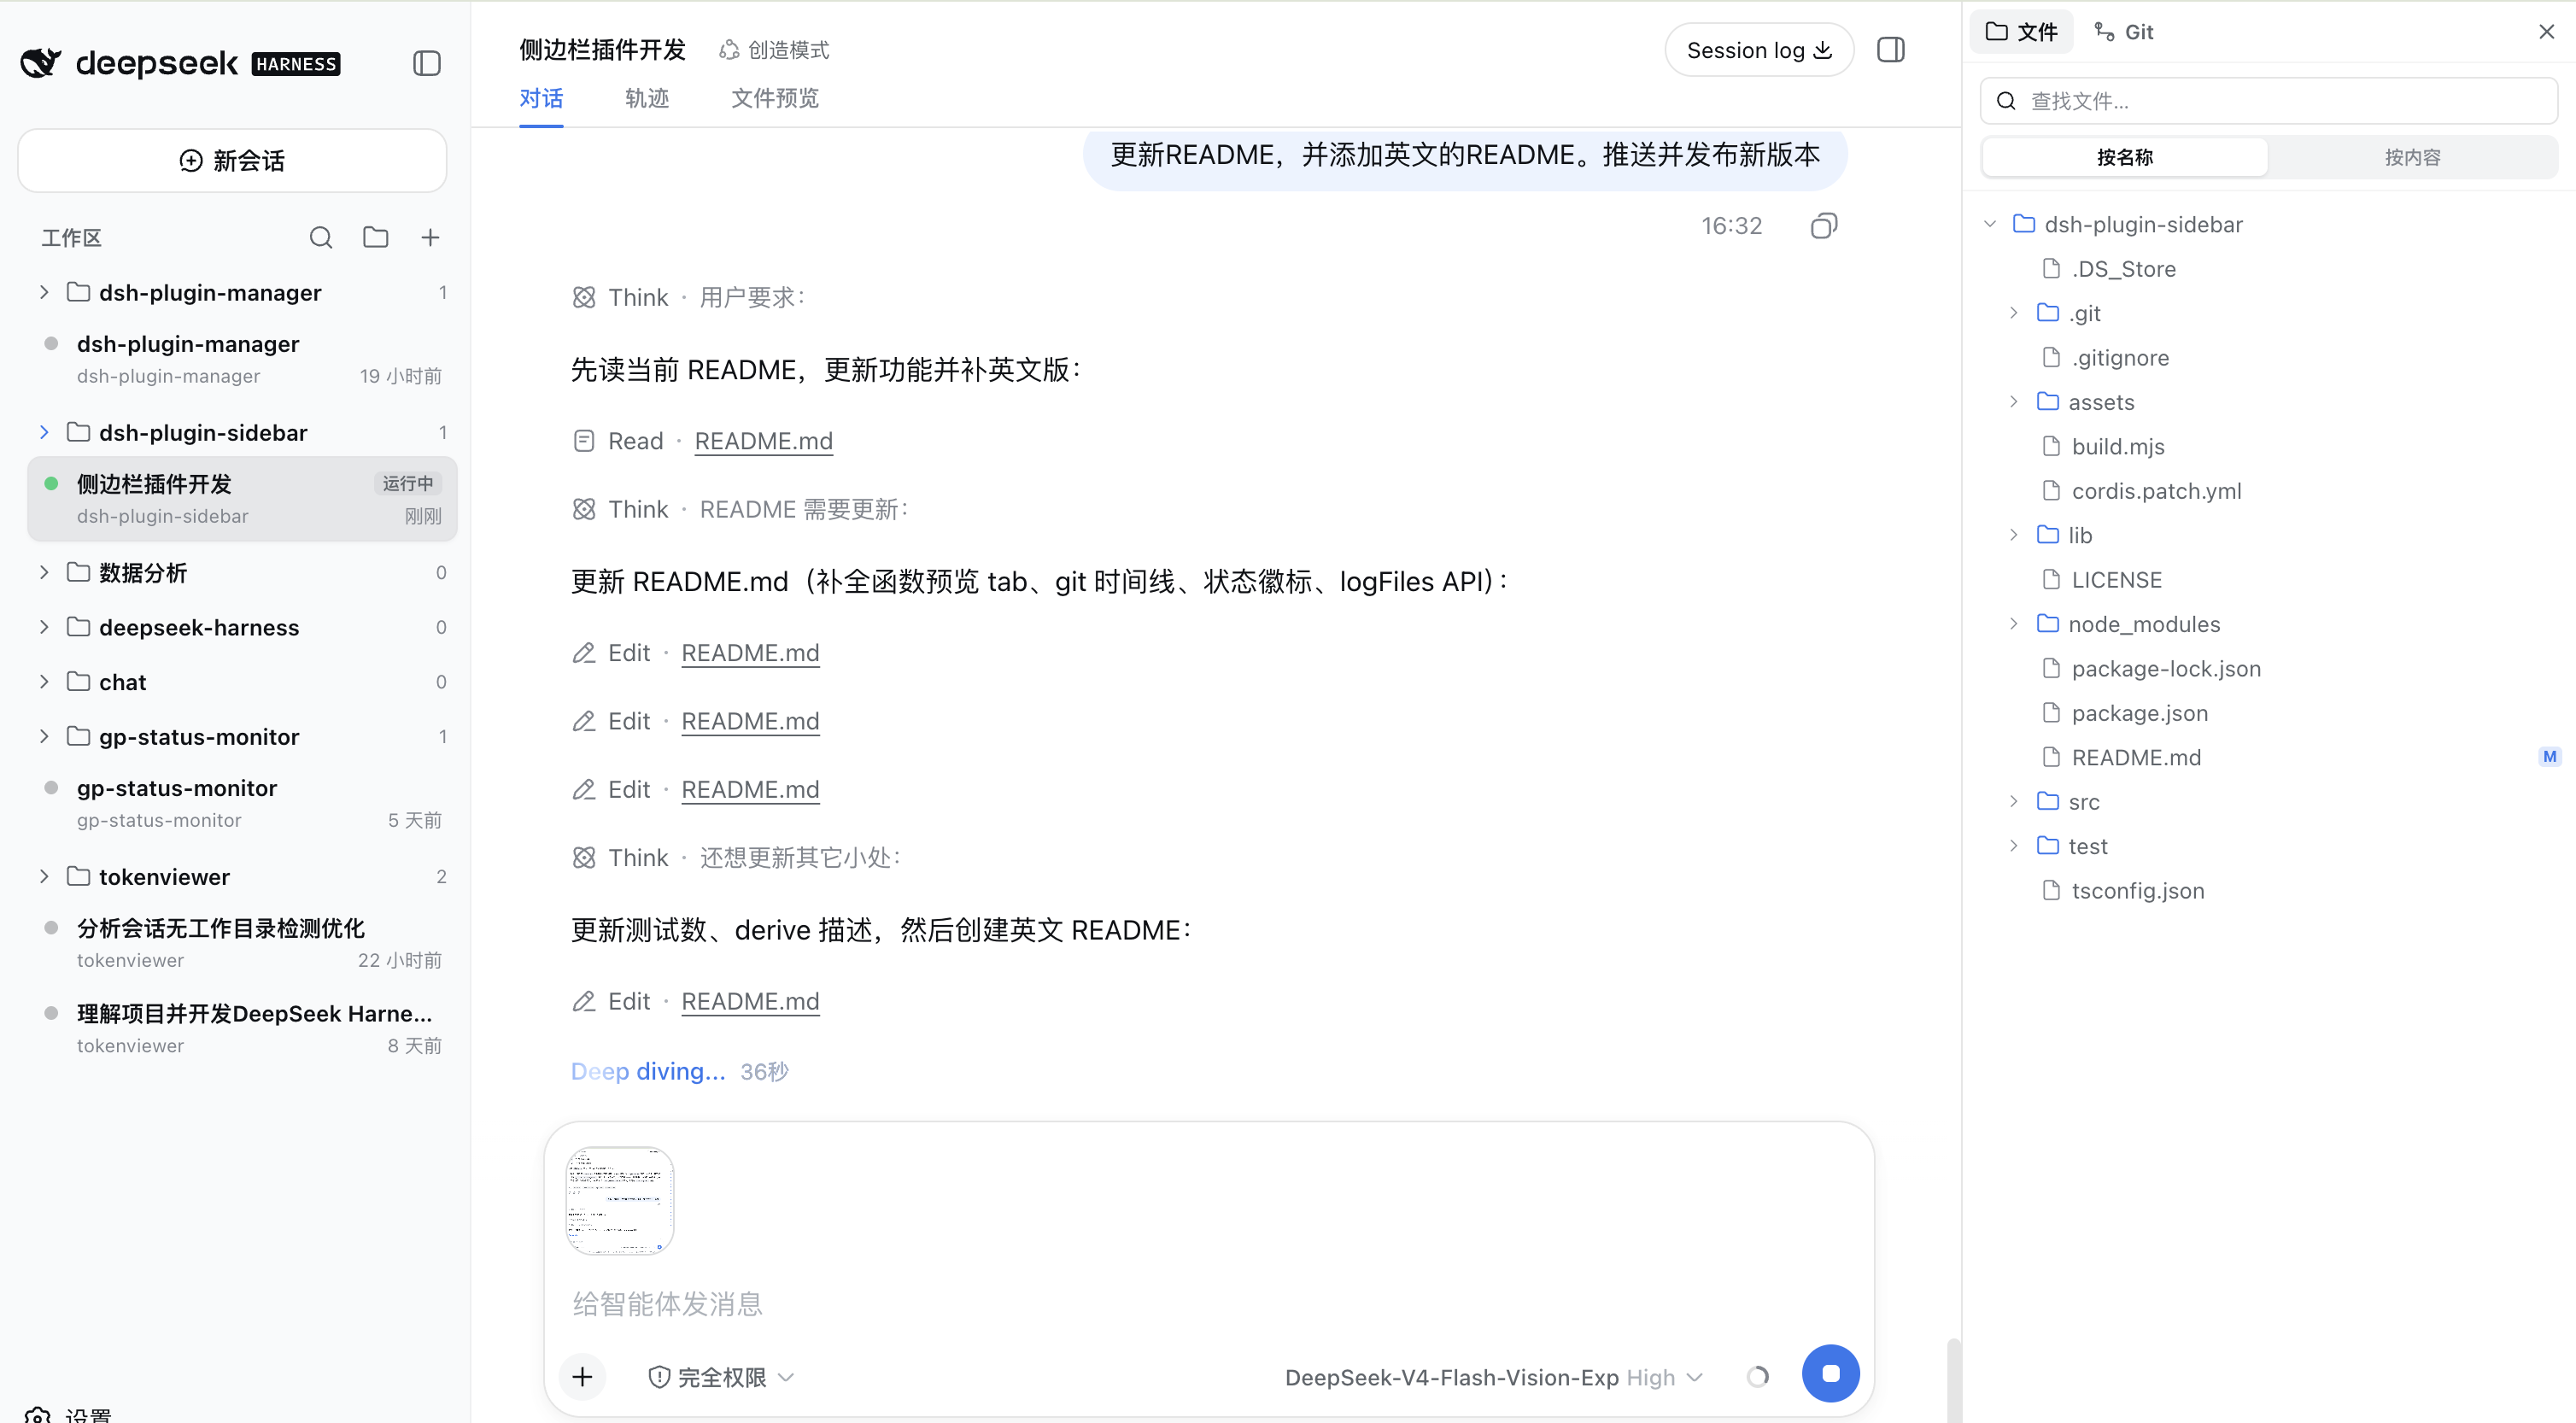Screen dimensions: 2576x1423
Task: Expand the 数据分析 workspace
Action: [44, 572]
